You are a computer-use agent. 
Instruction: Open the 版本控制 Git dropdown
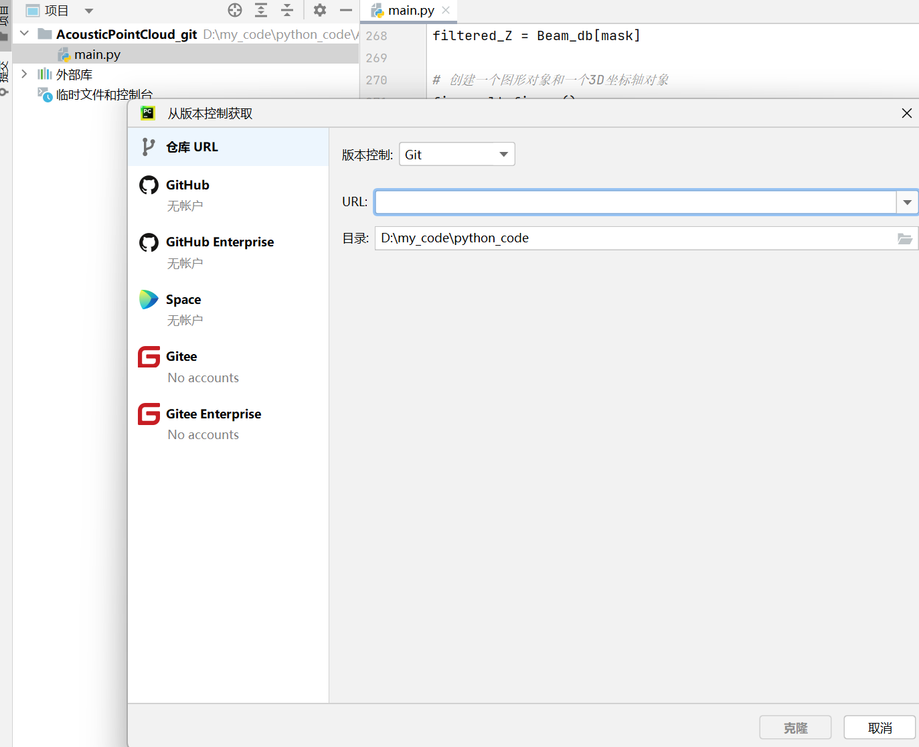[457, 155]
